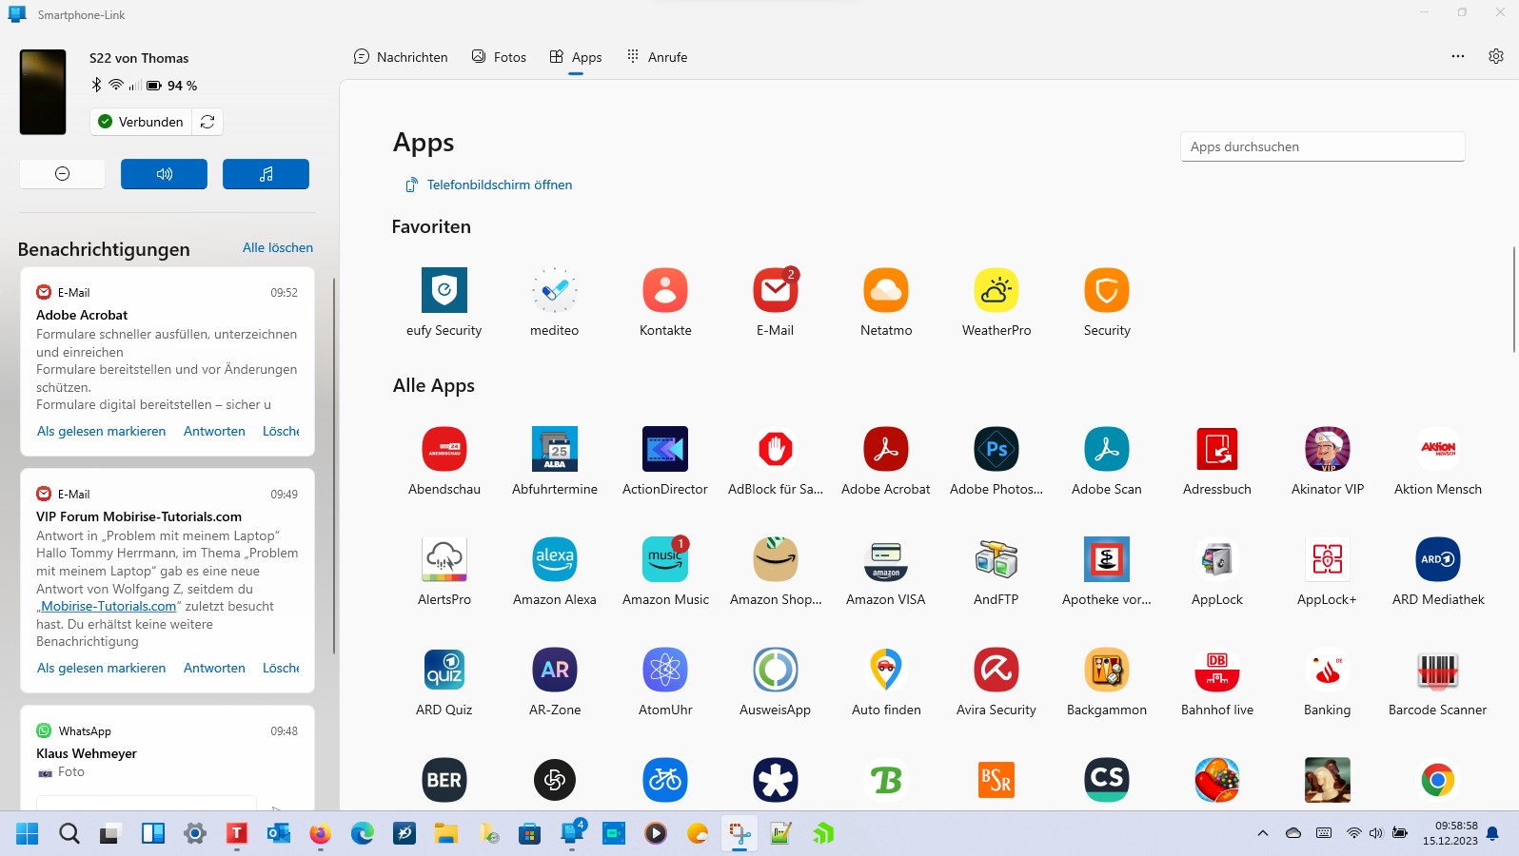Image resolution: width=1519 pixels, height=856 pixels.
Task: Toggle the music player button
Action: tap(266, 174)
